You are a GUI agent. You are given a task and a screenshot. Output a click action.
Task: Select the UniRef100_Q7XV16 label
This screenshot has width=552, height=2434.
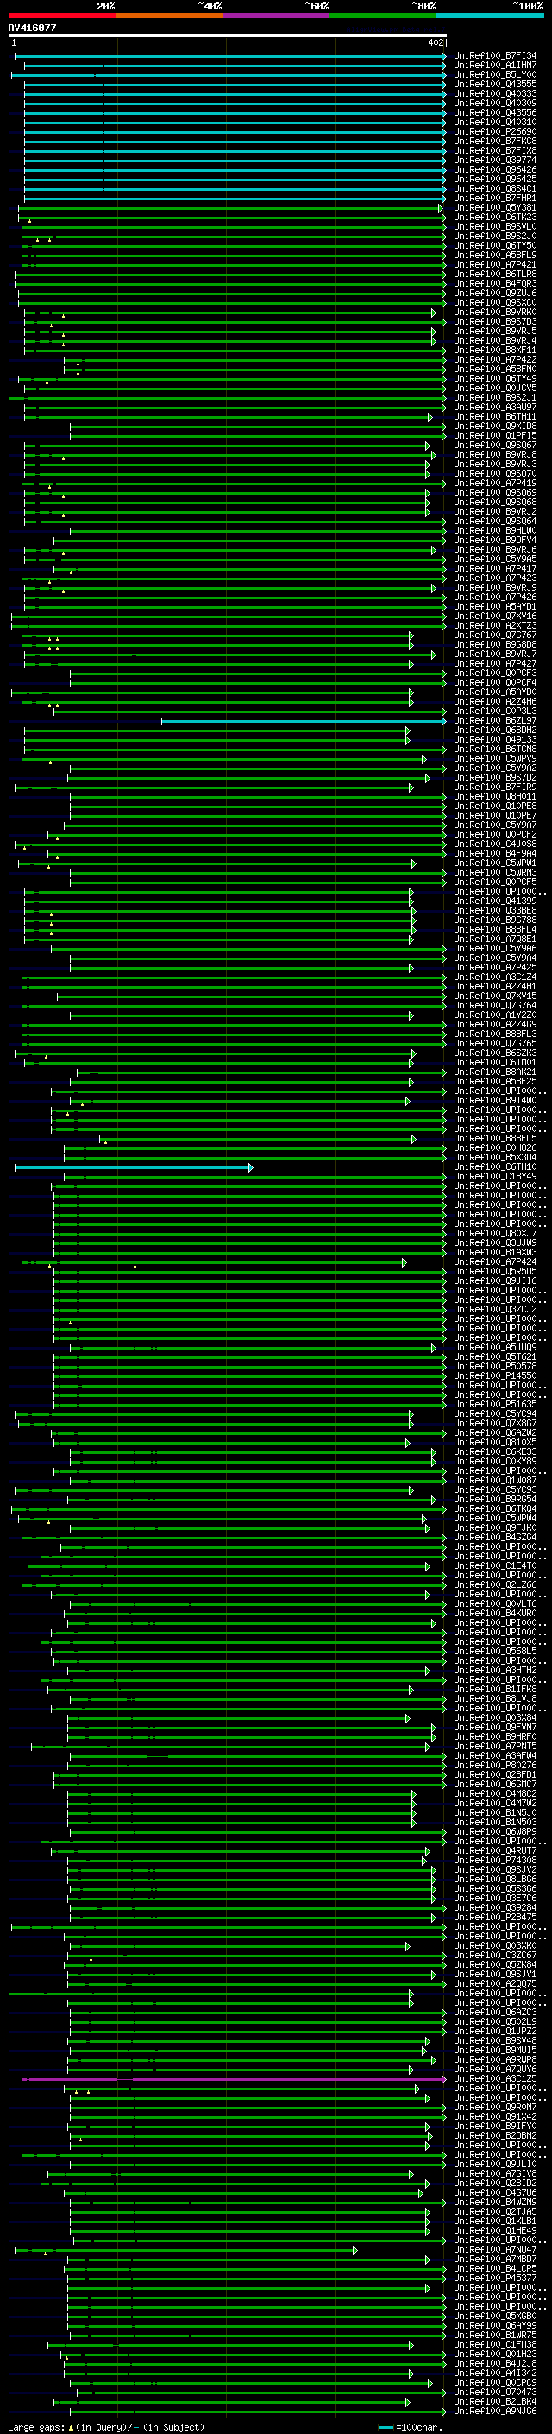click(x=494, y=616)
